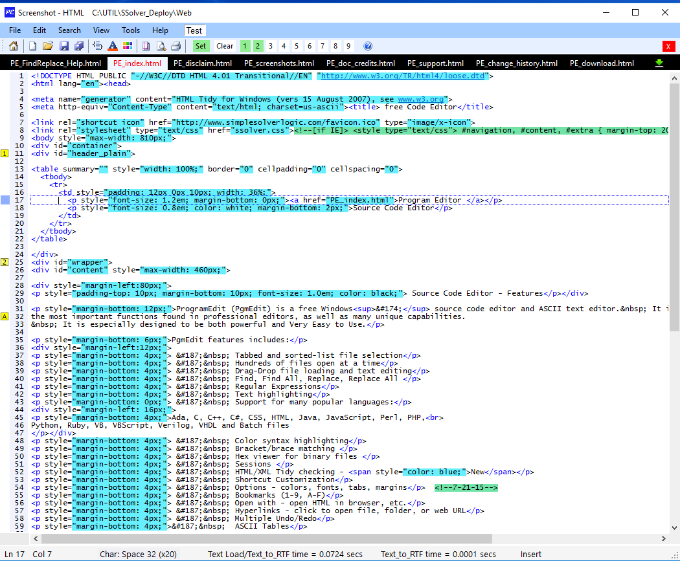This screenshot has width=680, height=561.
Task: Click the Save All multiple disks icon
Action: (x=78, y=46)
